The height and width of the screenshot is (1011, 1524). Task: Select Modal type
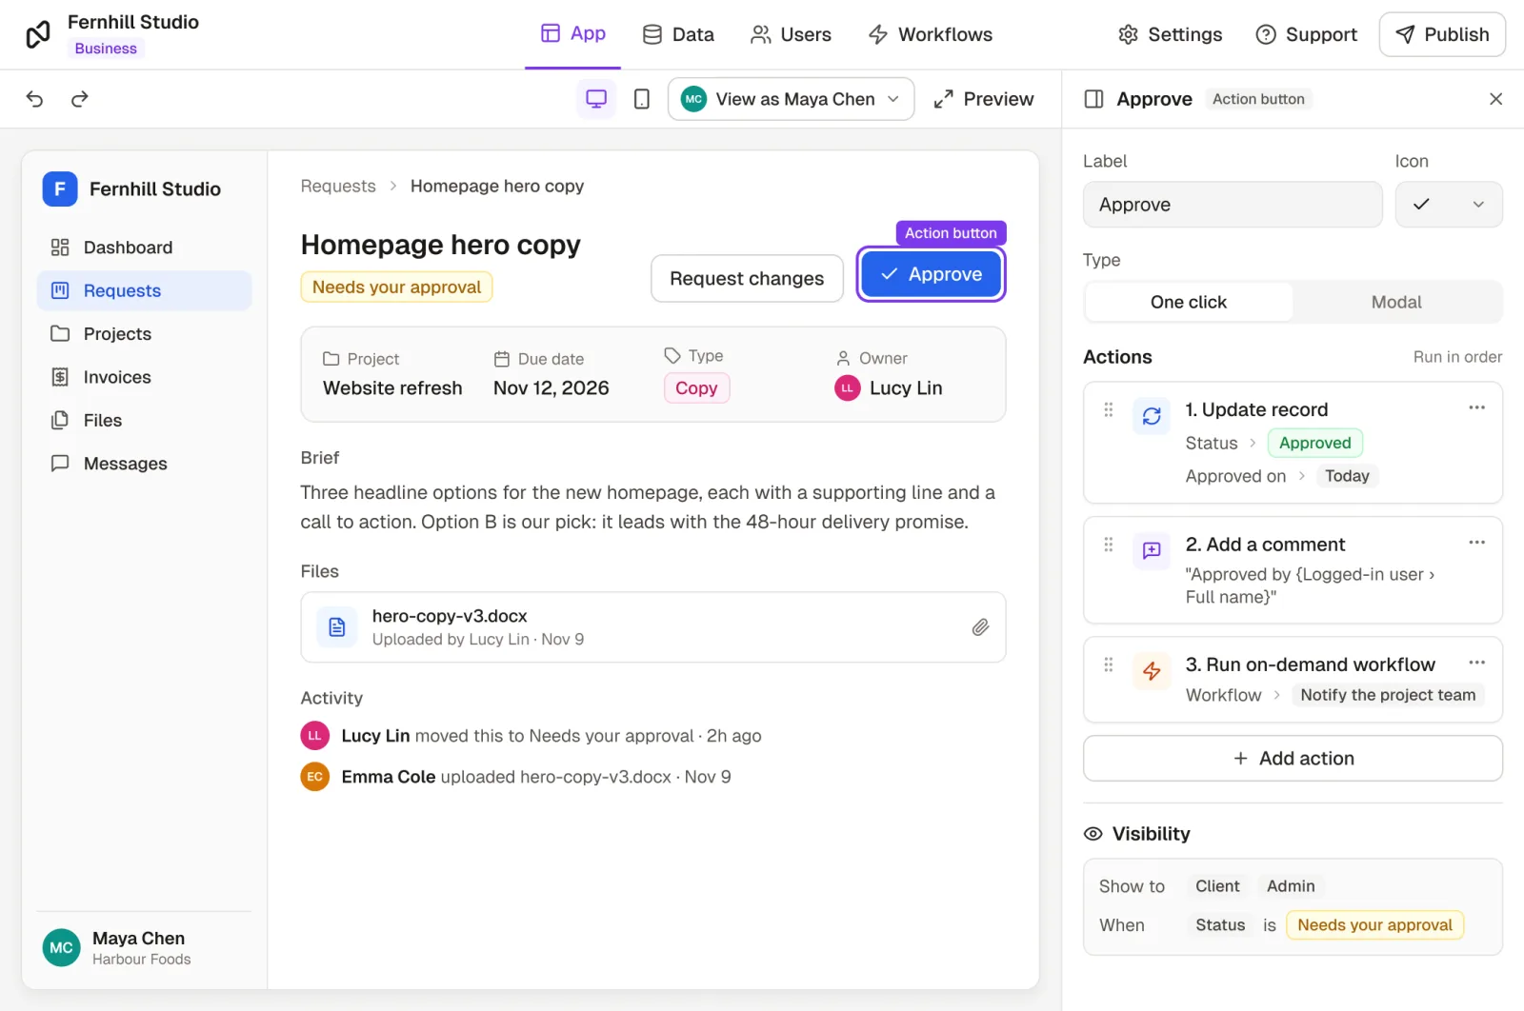(x=1396, y=302)
